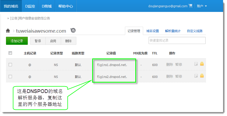Go to 帮助中心 in top navigation

(x=65, y=6)
